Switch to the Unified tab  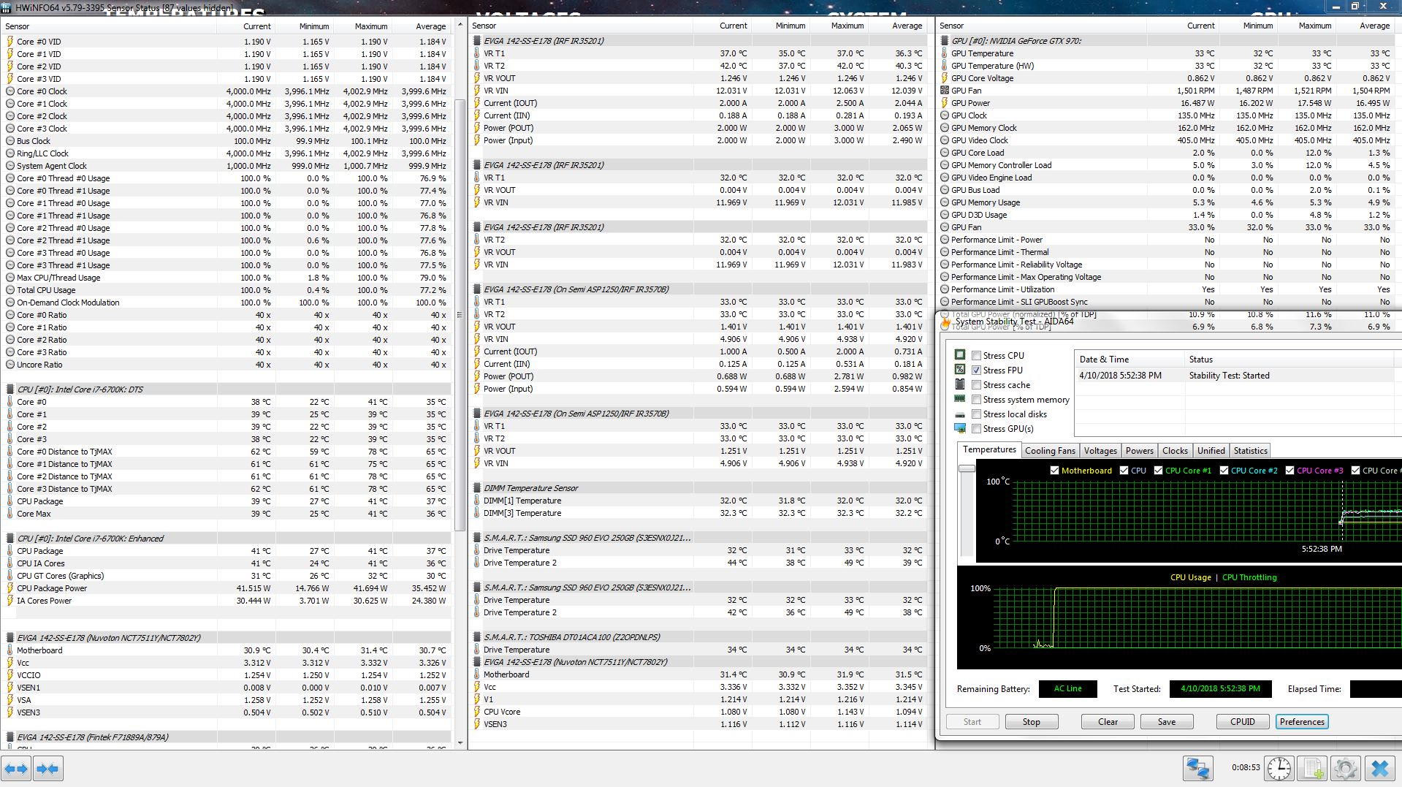[x=1211, y=451]
